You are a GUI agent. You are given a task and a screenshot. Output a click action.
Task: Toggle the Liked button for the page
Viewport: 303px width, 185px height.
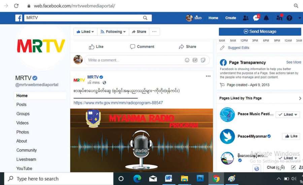[85, 32]
